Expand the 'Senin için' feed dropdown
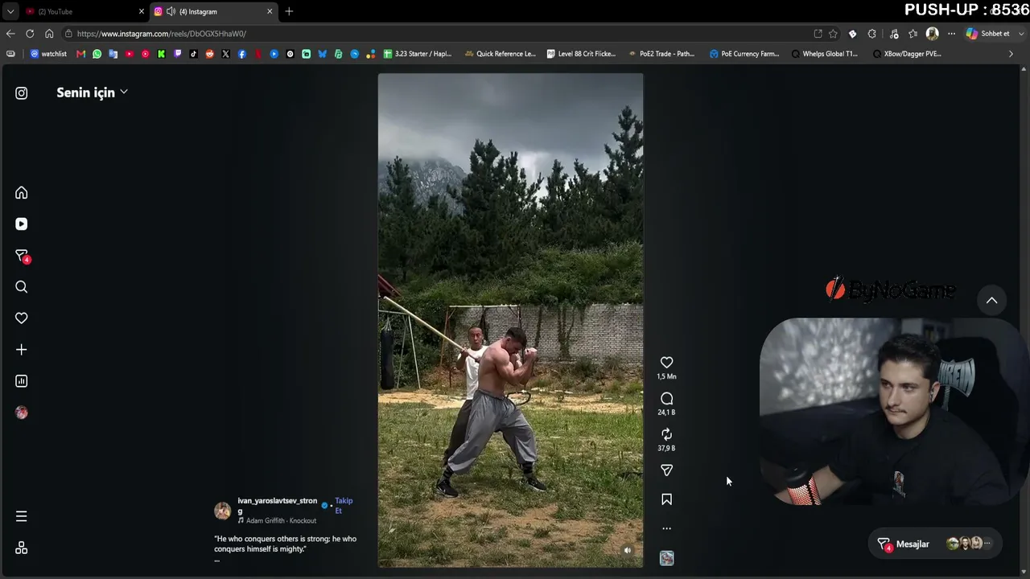The image size is (1030, 579). 92,92
